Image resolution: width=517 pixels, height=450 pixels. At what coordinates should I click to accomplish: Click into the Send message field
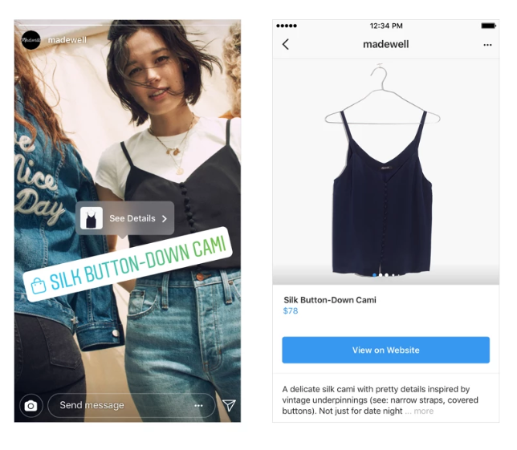click(132, 406)
